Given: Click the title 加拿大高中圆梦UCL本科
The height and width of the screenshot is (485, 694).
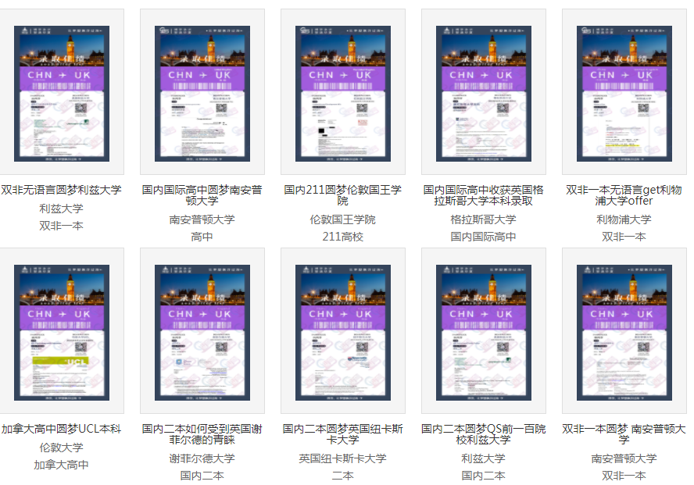Looking at the screenshot, I should [61, 429].
